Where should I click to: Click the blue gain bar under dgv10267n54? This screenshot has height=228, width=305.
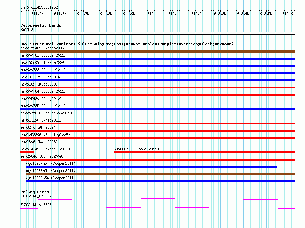pos(152,167)
